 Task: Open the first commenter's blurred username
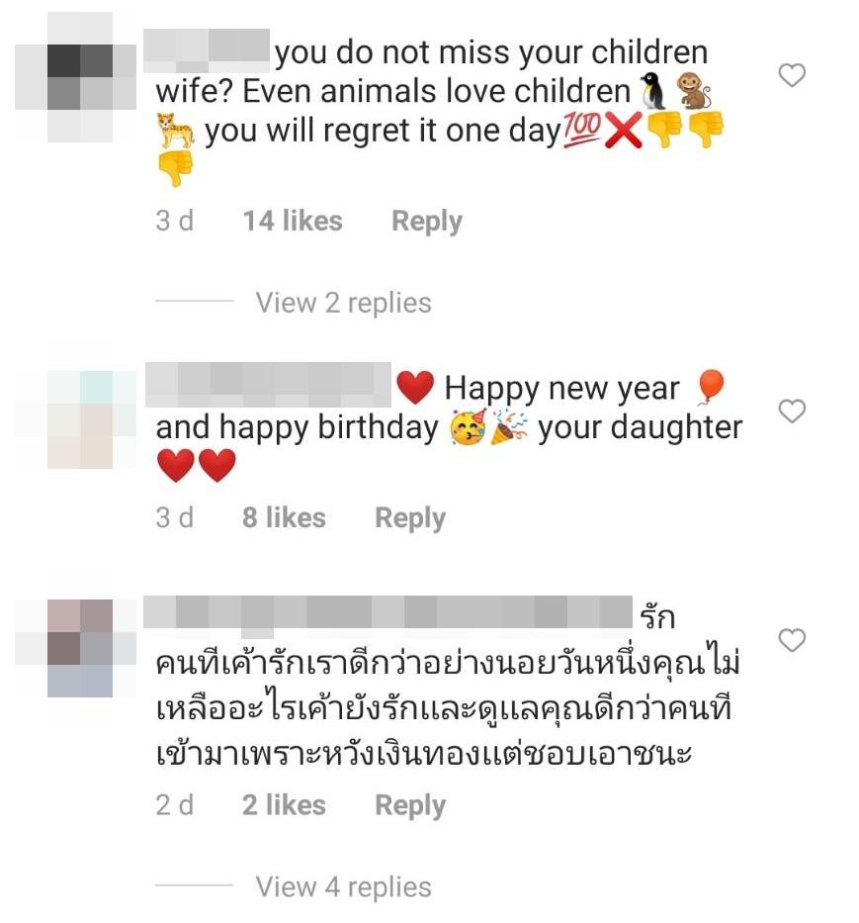click(207, 50)
